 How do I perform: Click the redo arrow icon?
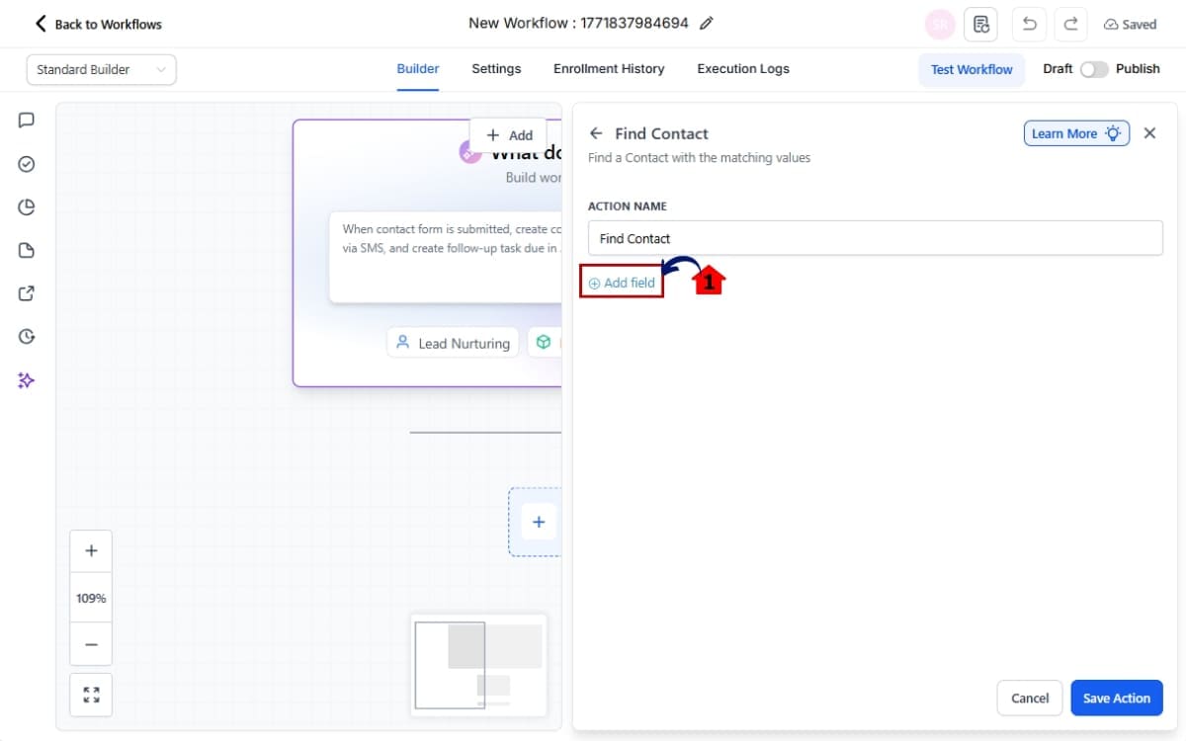pyautogui.click(x=1070, y=24)
